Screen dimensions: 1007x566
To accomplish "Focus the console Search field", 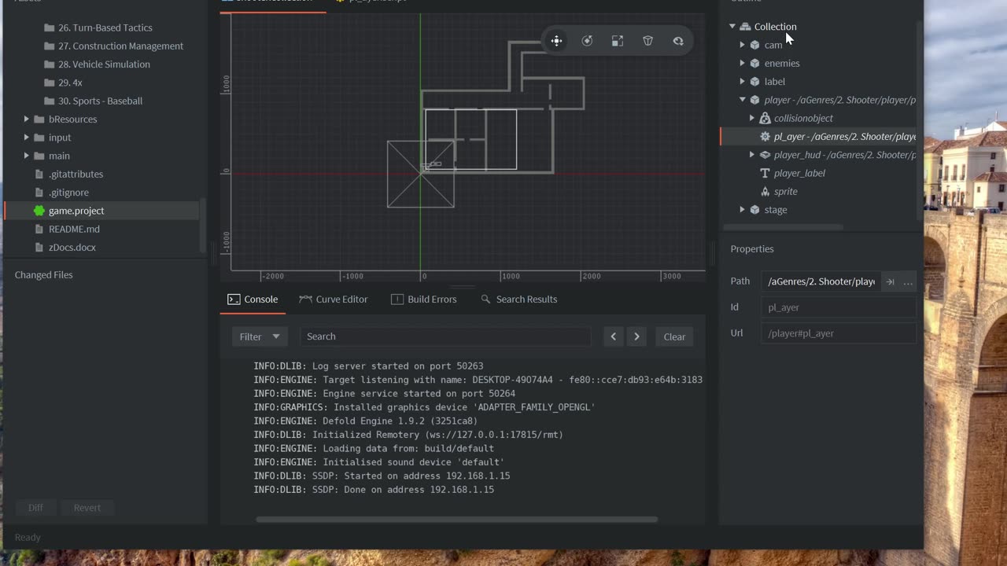I will pos(444,336).
